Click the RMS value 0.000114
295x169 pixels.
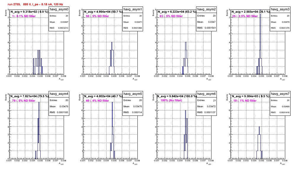(x=137, y=112)
